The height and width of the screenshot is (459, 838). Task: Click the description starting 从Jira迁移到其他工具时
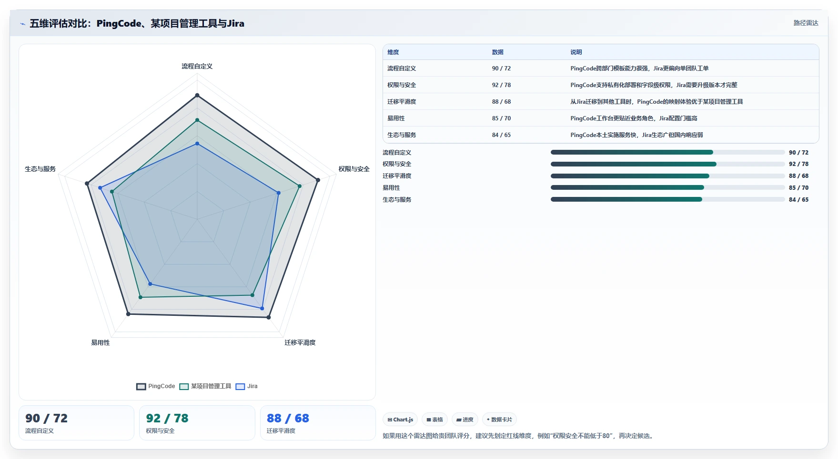[x=656, y=102]
